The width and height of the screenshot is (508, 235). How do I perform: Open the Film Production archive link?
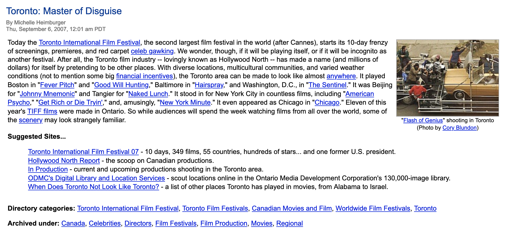pos(224,223)
